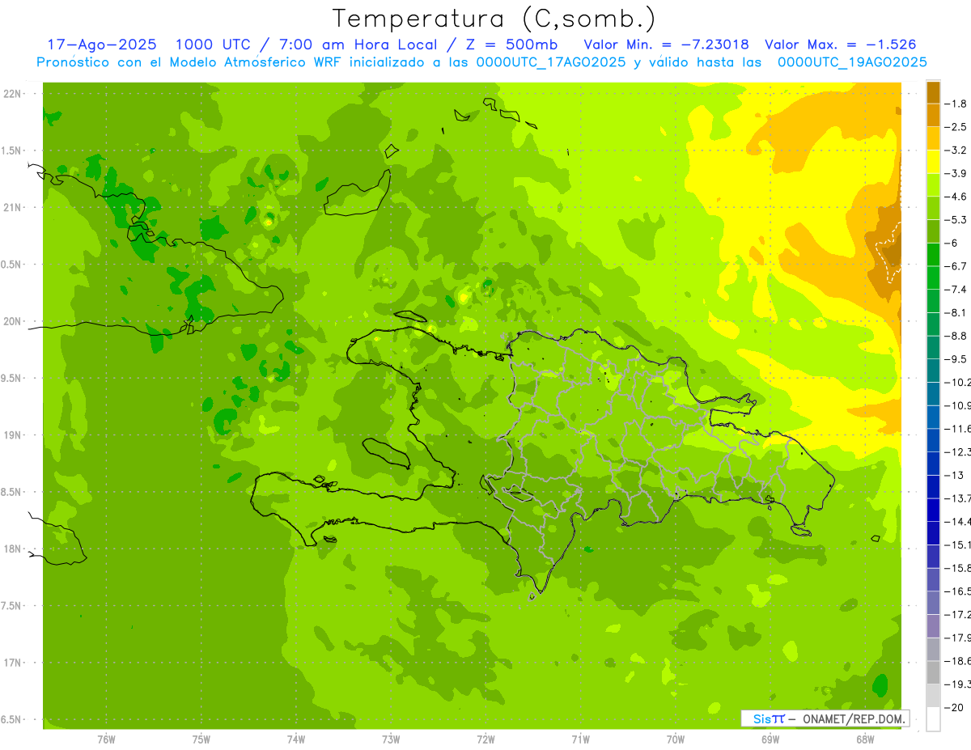The height and width of the screenshot is (750, 971).
Task: Click the '-9.5' color scale value
Action: click(956, 359)
